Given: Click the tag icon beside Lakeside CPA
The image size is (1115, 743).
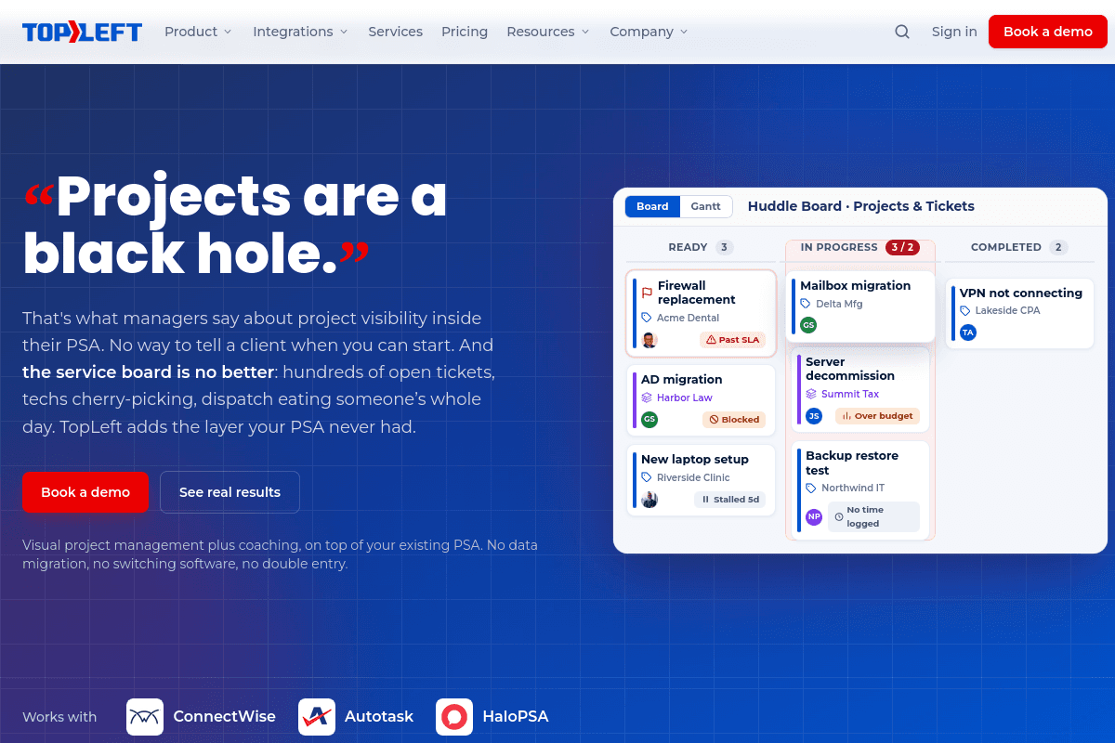Looking at the screenshot, I should coord(965,310).
